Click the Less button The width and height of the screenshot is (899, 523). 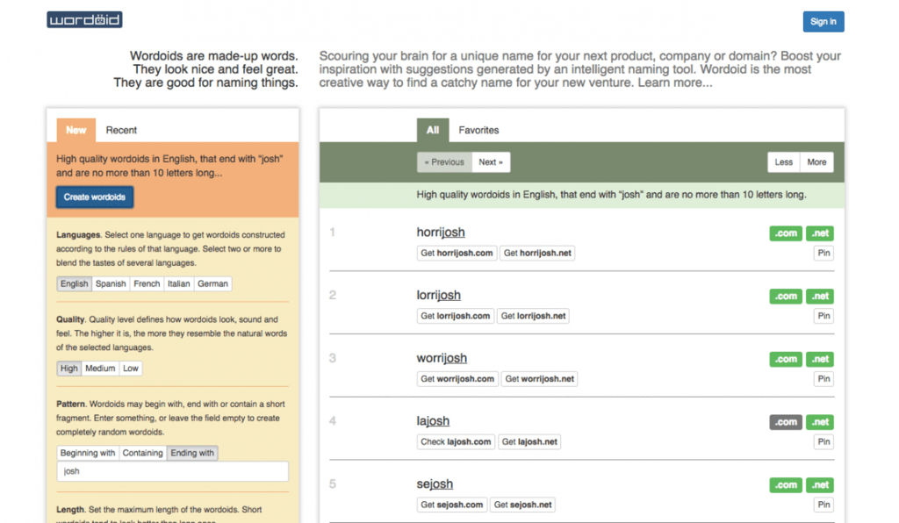[784, 162]
